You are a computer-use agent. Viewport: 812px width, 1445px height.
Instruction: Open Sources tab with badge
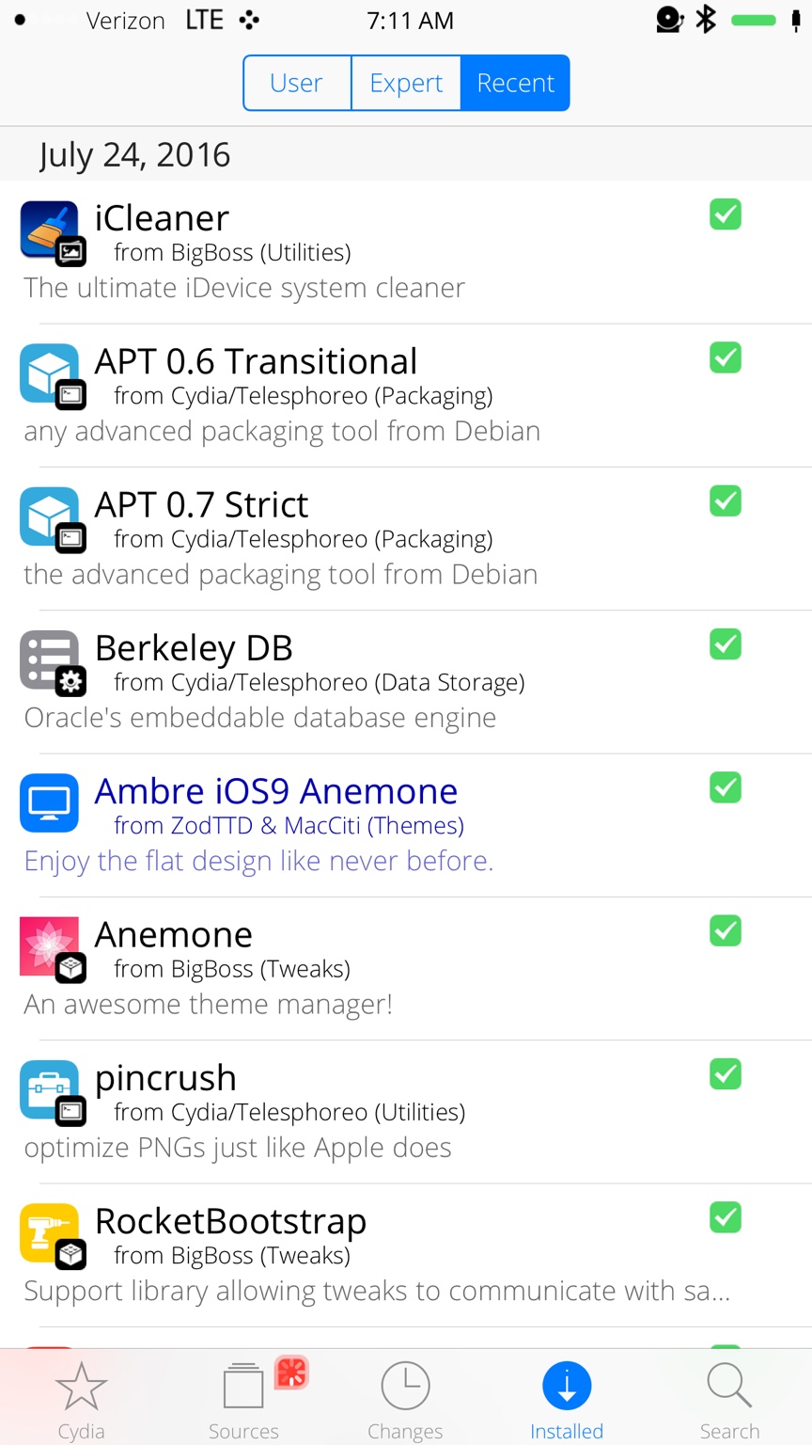[x=243, y=1400]
